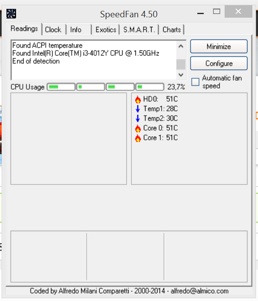Enable the Automatic fan speed checkbox
This screenshot has height=301, width=258.
coord(195,82)
